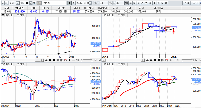Open the 홍콩 market dropdown
The image size is (202, 109).
17,3
